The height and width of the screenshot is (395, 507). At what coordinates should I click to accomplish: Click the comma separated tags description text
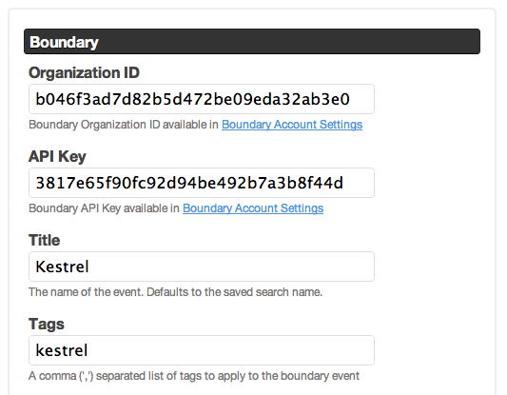coord(194,376)
